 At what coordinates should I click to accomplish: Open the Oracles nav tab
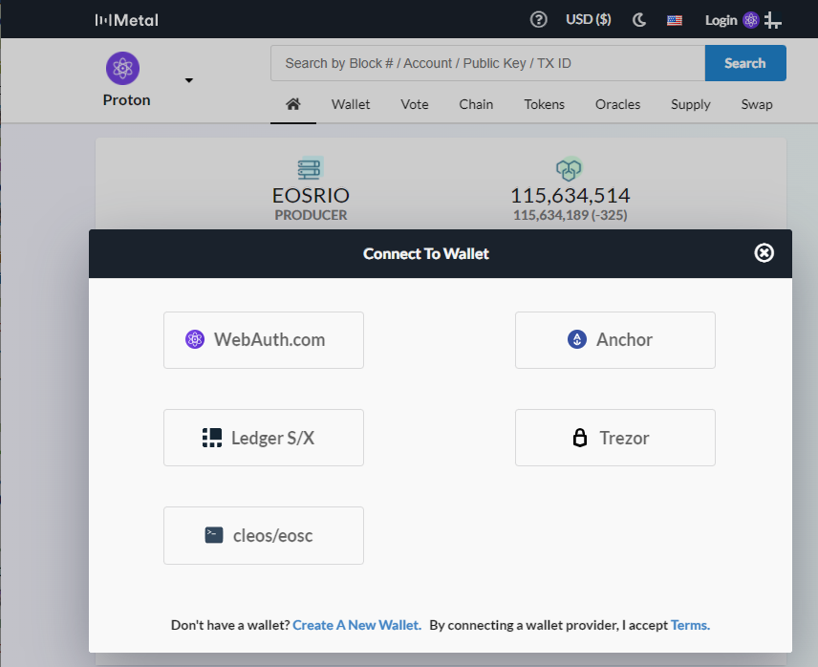click(617, 104)
